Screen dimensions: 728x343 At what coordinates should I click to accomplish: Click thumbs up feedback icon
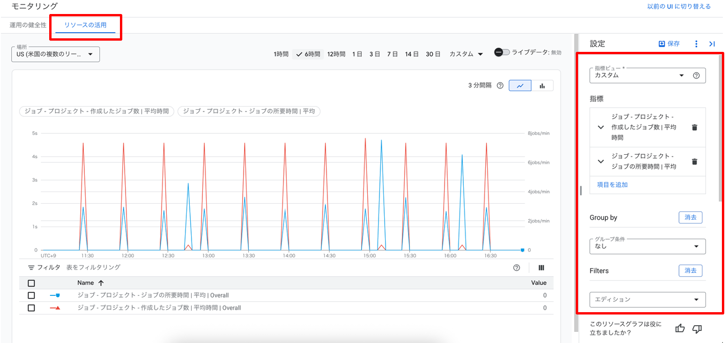(680, 329)
